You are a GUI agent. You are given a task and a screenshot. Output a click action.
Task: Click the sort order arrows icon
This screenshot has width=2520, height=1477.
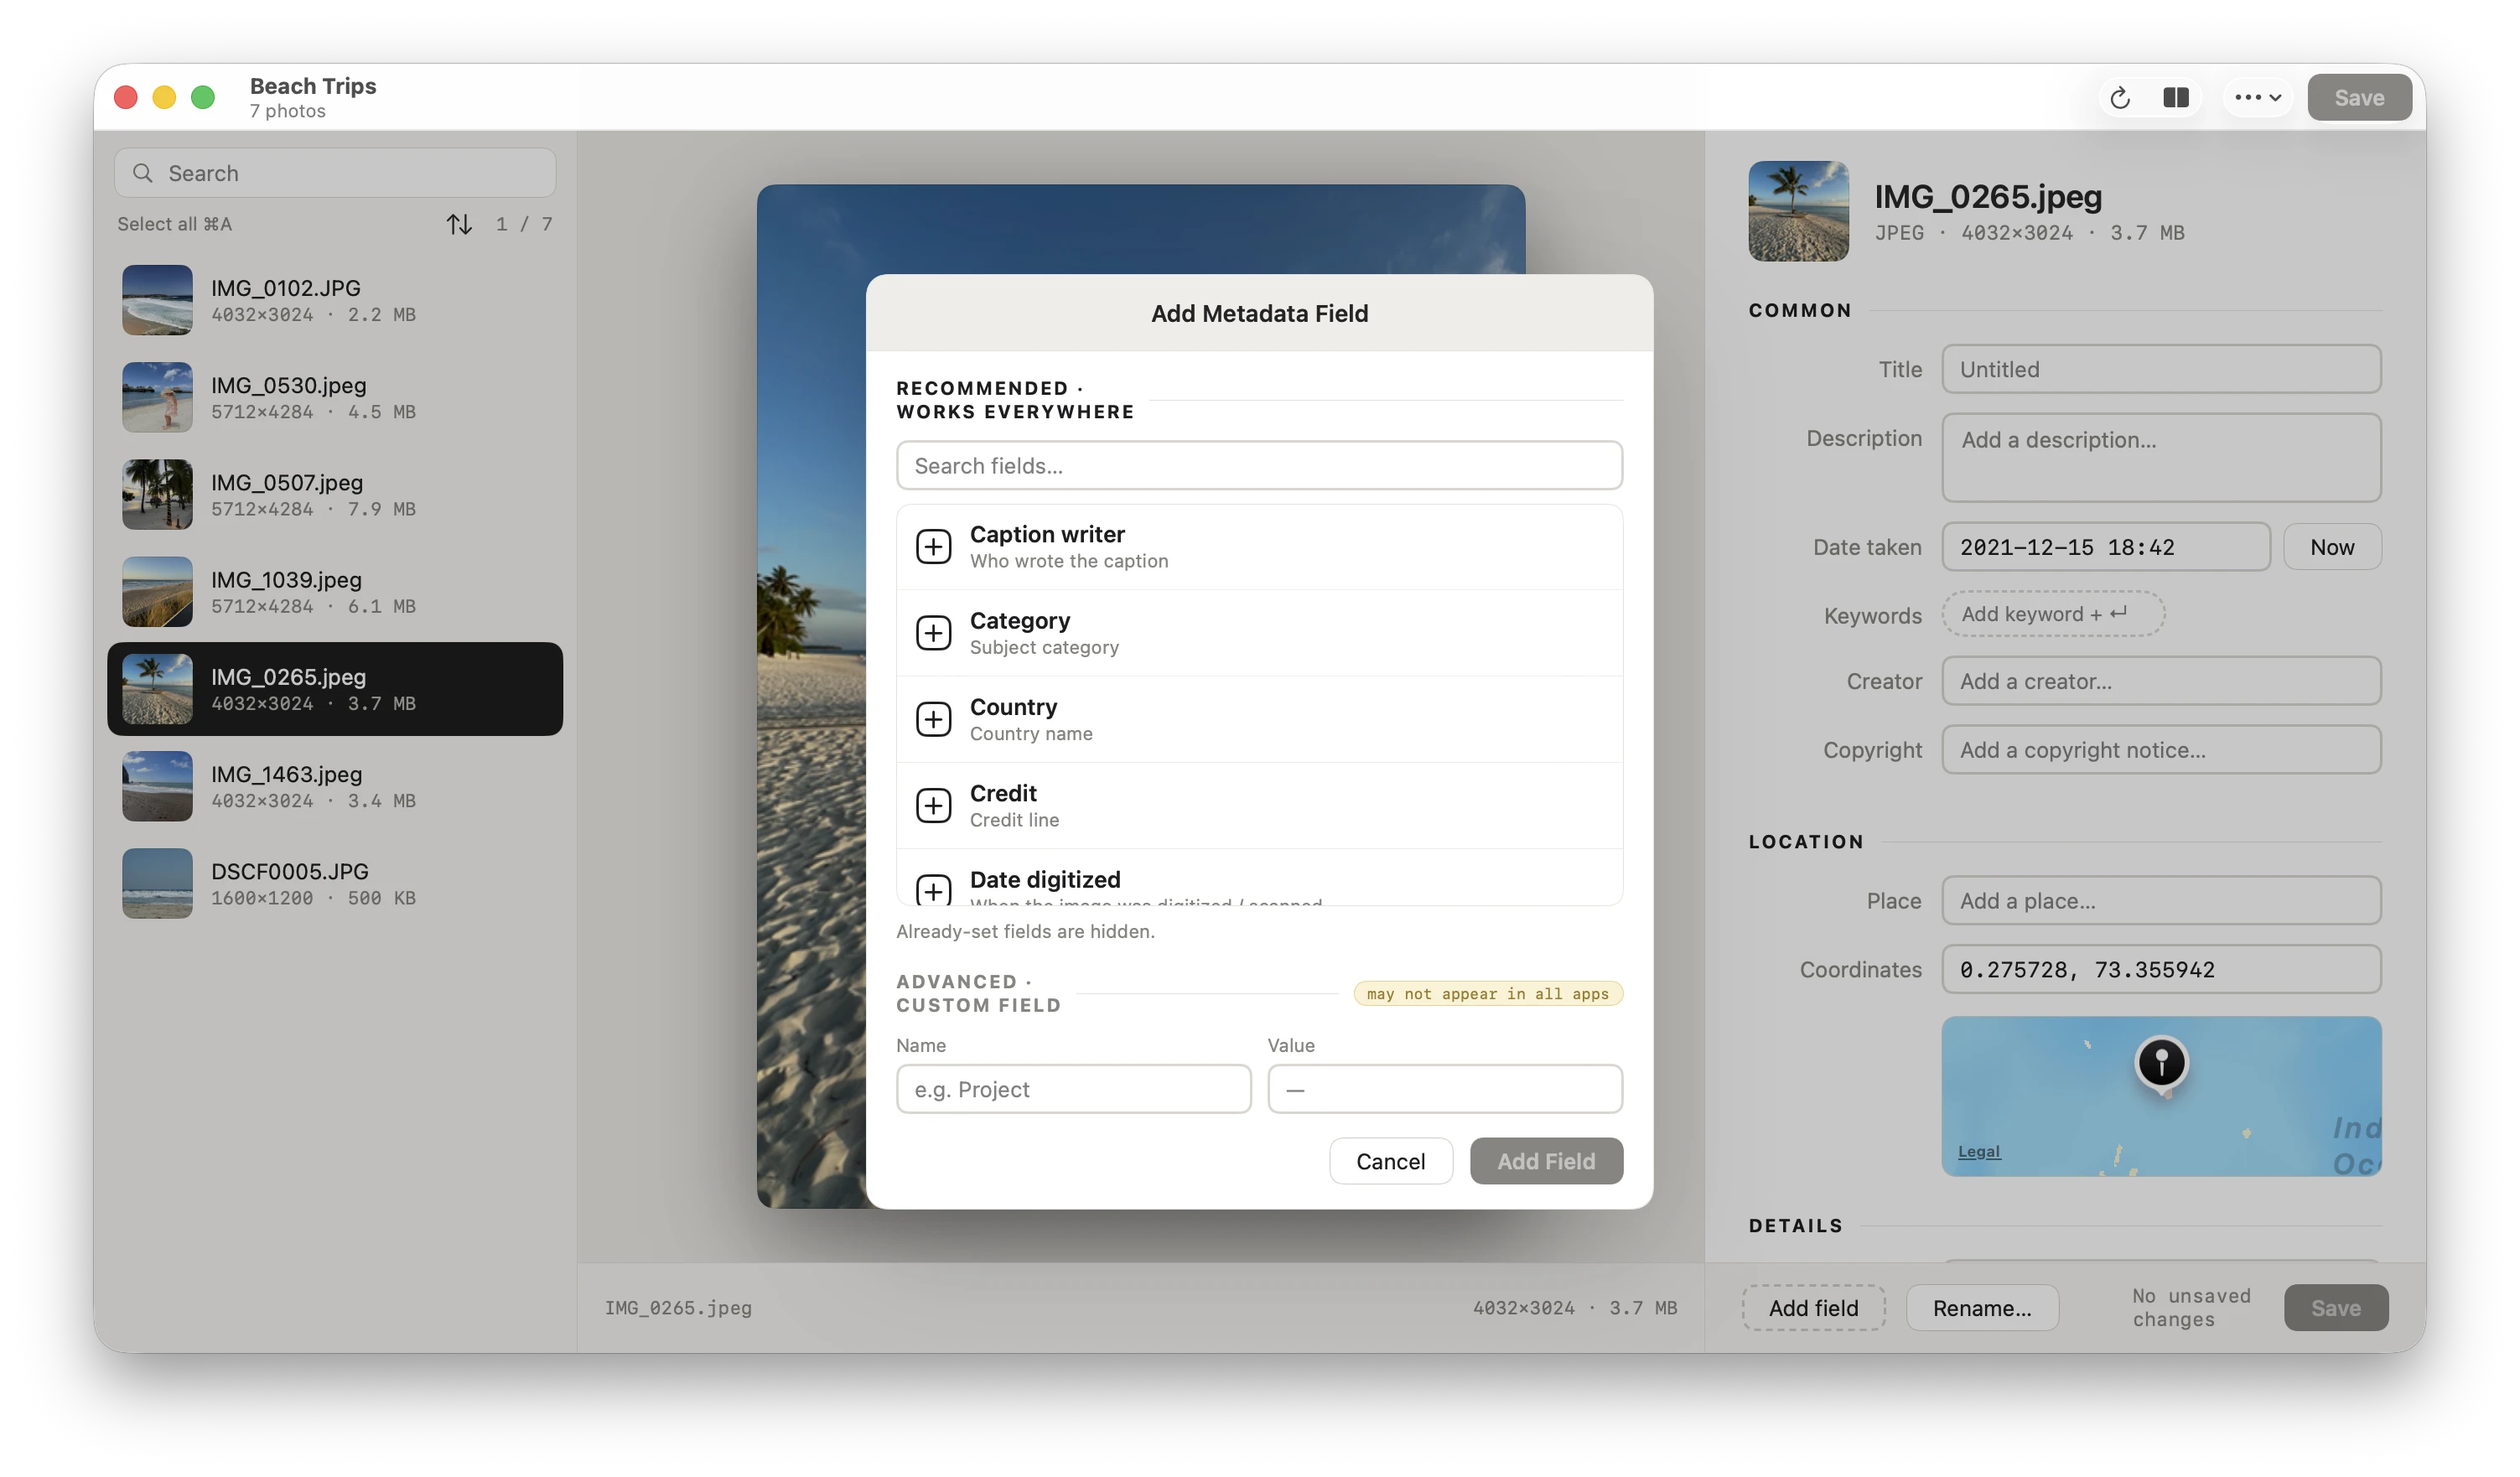pos(459,224)
